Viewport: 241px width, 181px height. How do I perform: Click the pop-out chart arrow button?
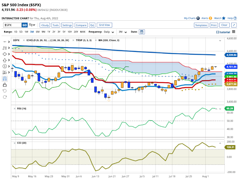[234, 25]
